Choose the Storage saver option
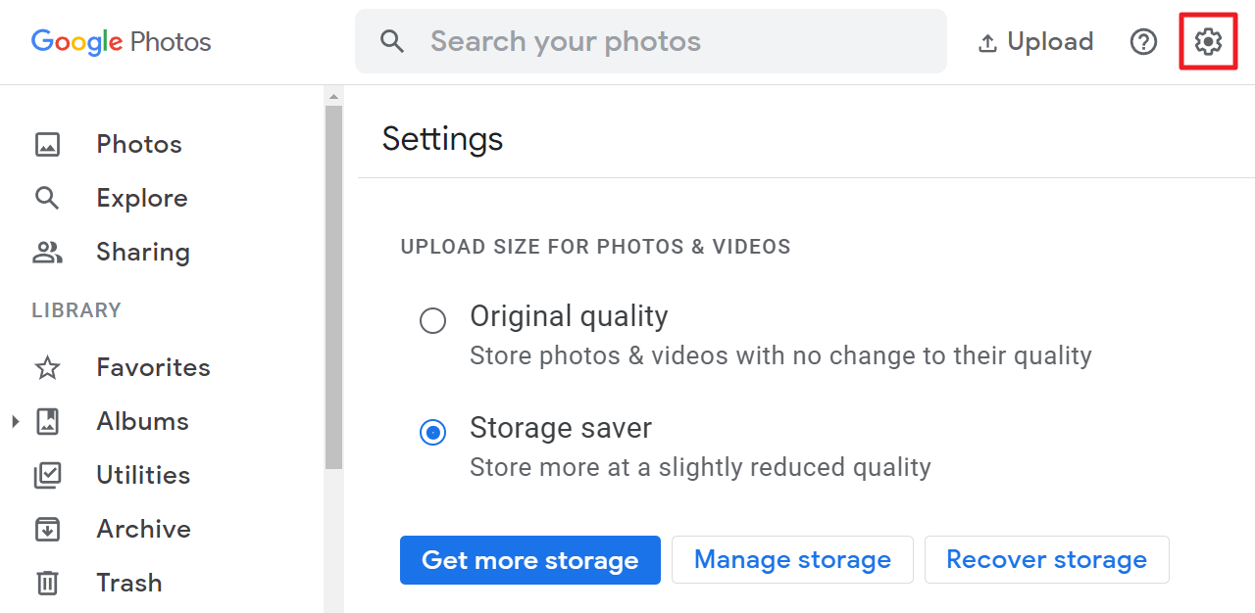The width and height of the screenshot is (1255, 613). (x=432, y=432)
